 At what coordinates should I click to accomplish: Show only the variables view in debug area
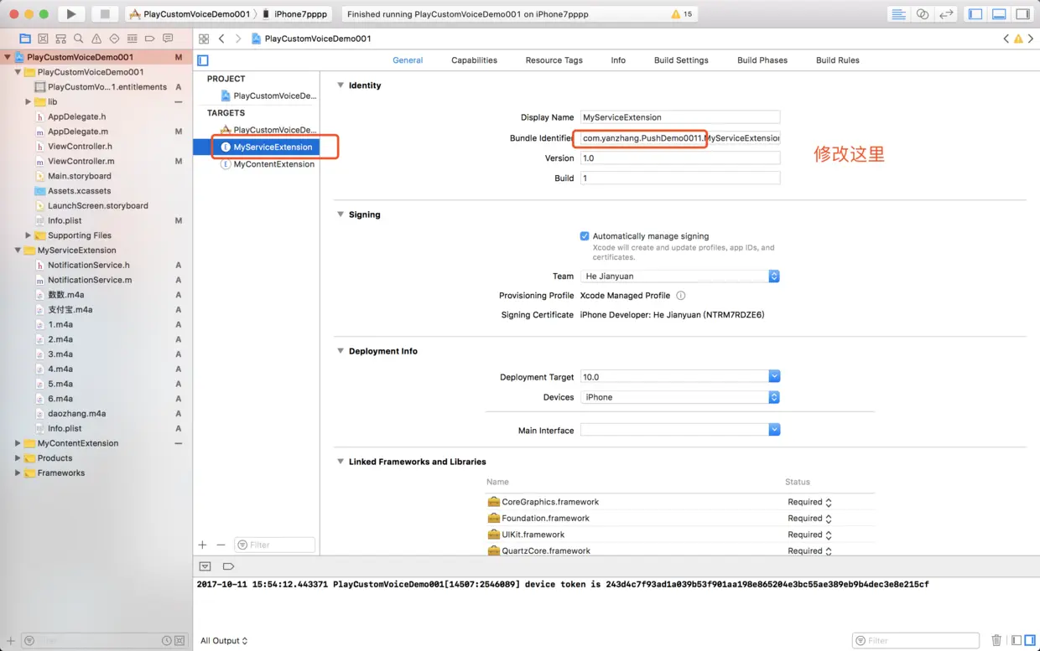tap(1017, 640)
